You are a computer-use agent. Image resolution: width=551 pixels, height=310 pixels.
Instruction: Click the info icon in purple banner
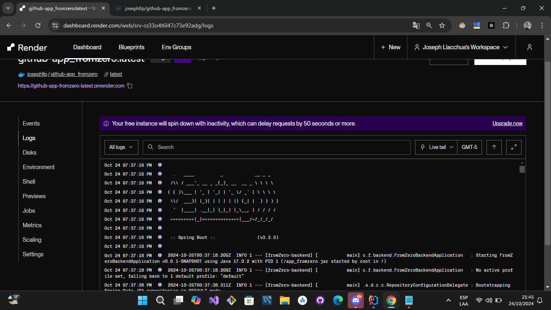[x=106, y=124]
